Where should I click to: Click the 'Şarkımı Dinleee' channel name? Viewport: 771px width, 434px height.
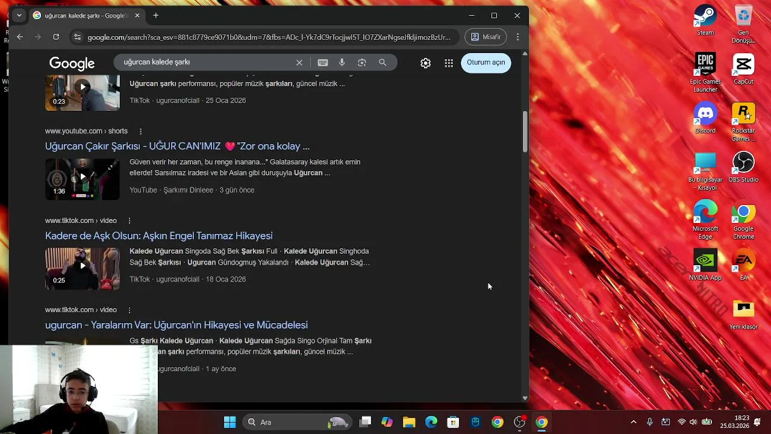point(189,190)
